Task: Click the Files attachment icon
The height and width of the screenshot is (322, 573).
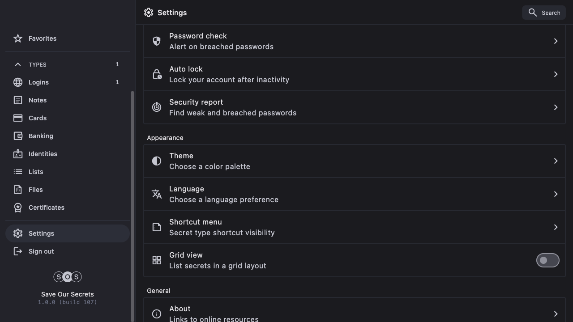Action: coord(18,190)
